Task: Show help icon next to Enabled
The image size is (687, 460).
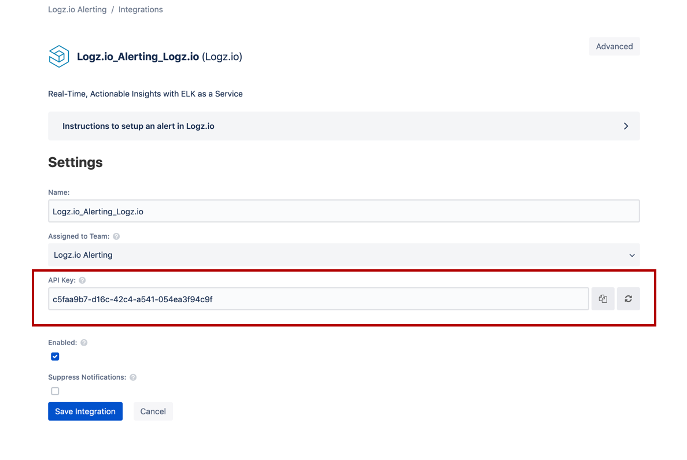Action: (x=84, y=343)
